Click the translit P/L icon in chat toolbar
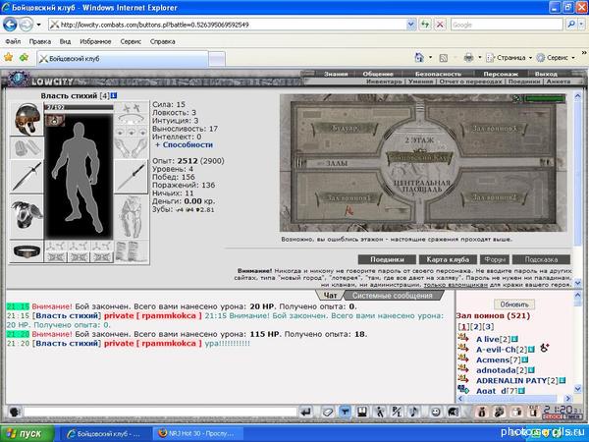Screen dimensions: 589x442 [x=397, y=413]
